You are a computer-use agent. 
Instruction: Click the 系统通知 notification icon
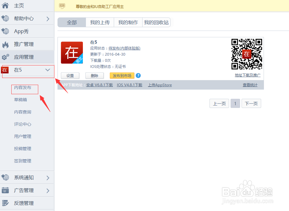tap(5, 177)
